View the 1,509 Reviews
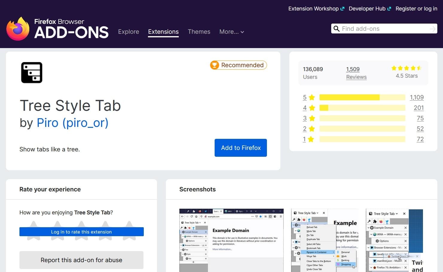The width and height of the screenshot is (443, 272). [x=356, y=73]
